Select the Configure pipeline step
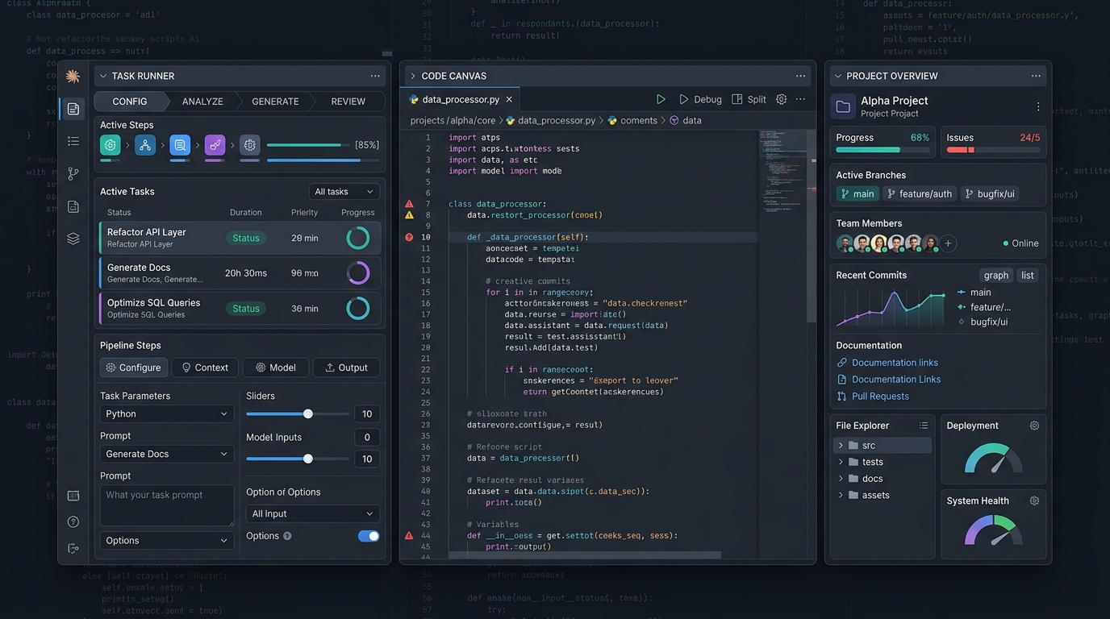Screen dimensions: 1110x619 (134, 368)
